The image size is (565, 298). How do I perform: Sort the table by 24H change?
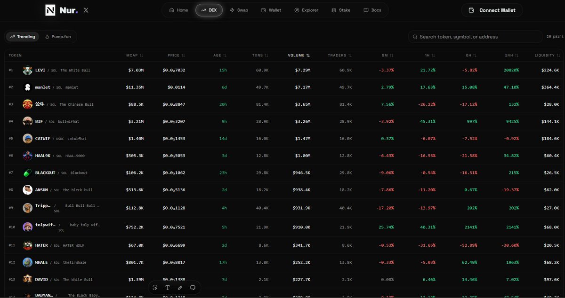512,55
